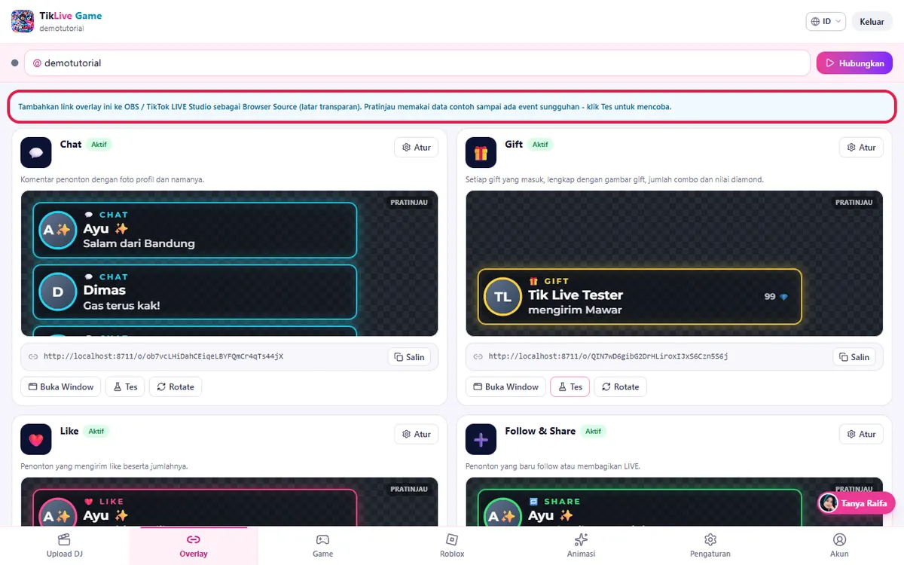Screen dimensions: 904x565
Task: Open the ID language dropdown
Action: 826,21
